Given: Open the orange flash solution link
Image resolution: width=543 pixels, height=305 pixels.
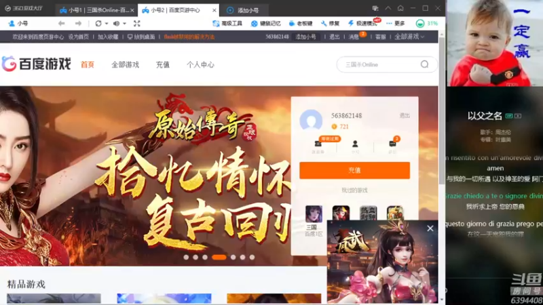Looking at the screenshot, I should click(189, 37).
